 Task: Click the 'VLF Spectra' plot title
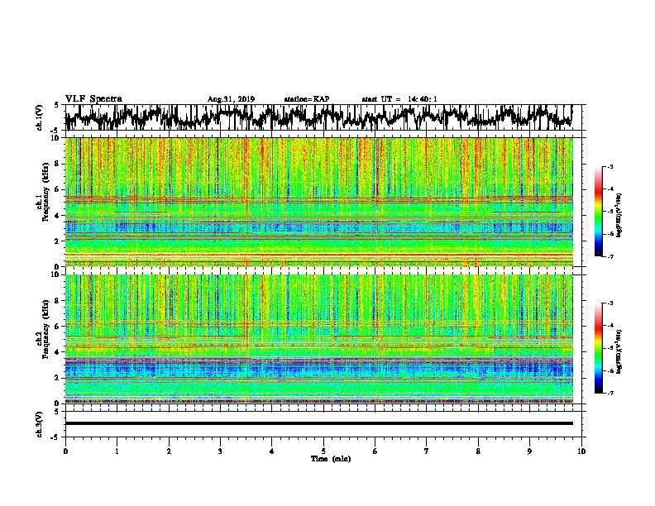(x=93, y=99)
